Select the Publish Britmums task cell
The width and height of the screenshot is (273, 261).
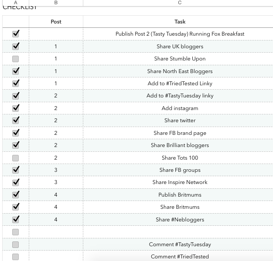point(180,195)
